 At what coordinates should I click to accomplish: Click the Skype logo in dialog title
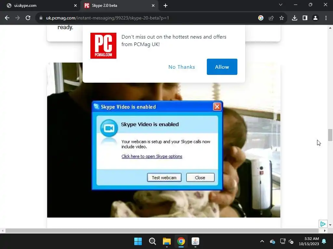[96, 106]
